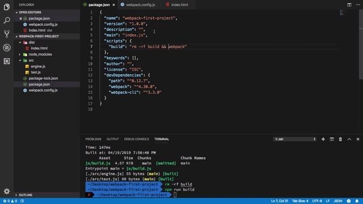
Task: Kill terminal with trash icon
Action: click(340, 139)
